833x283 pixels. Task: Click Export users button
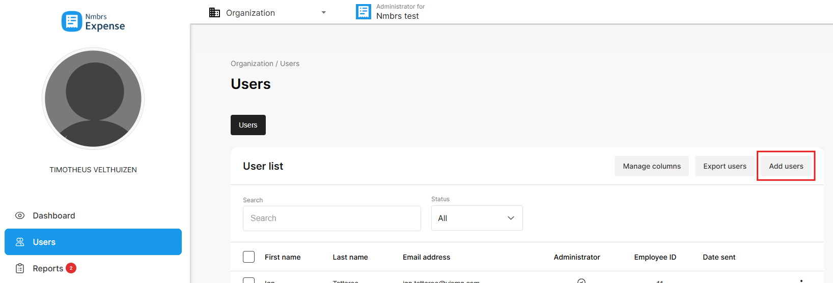pos(725,166)
